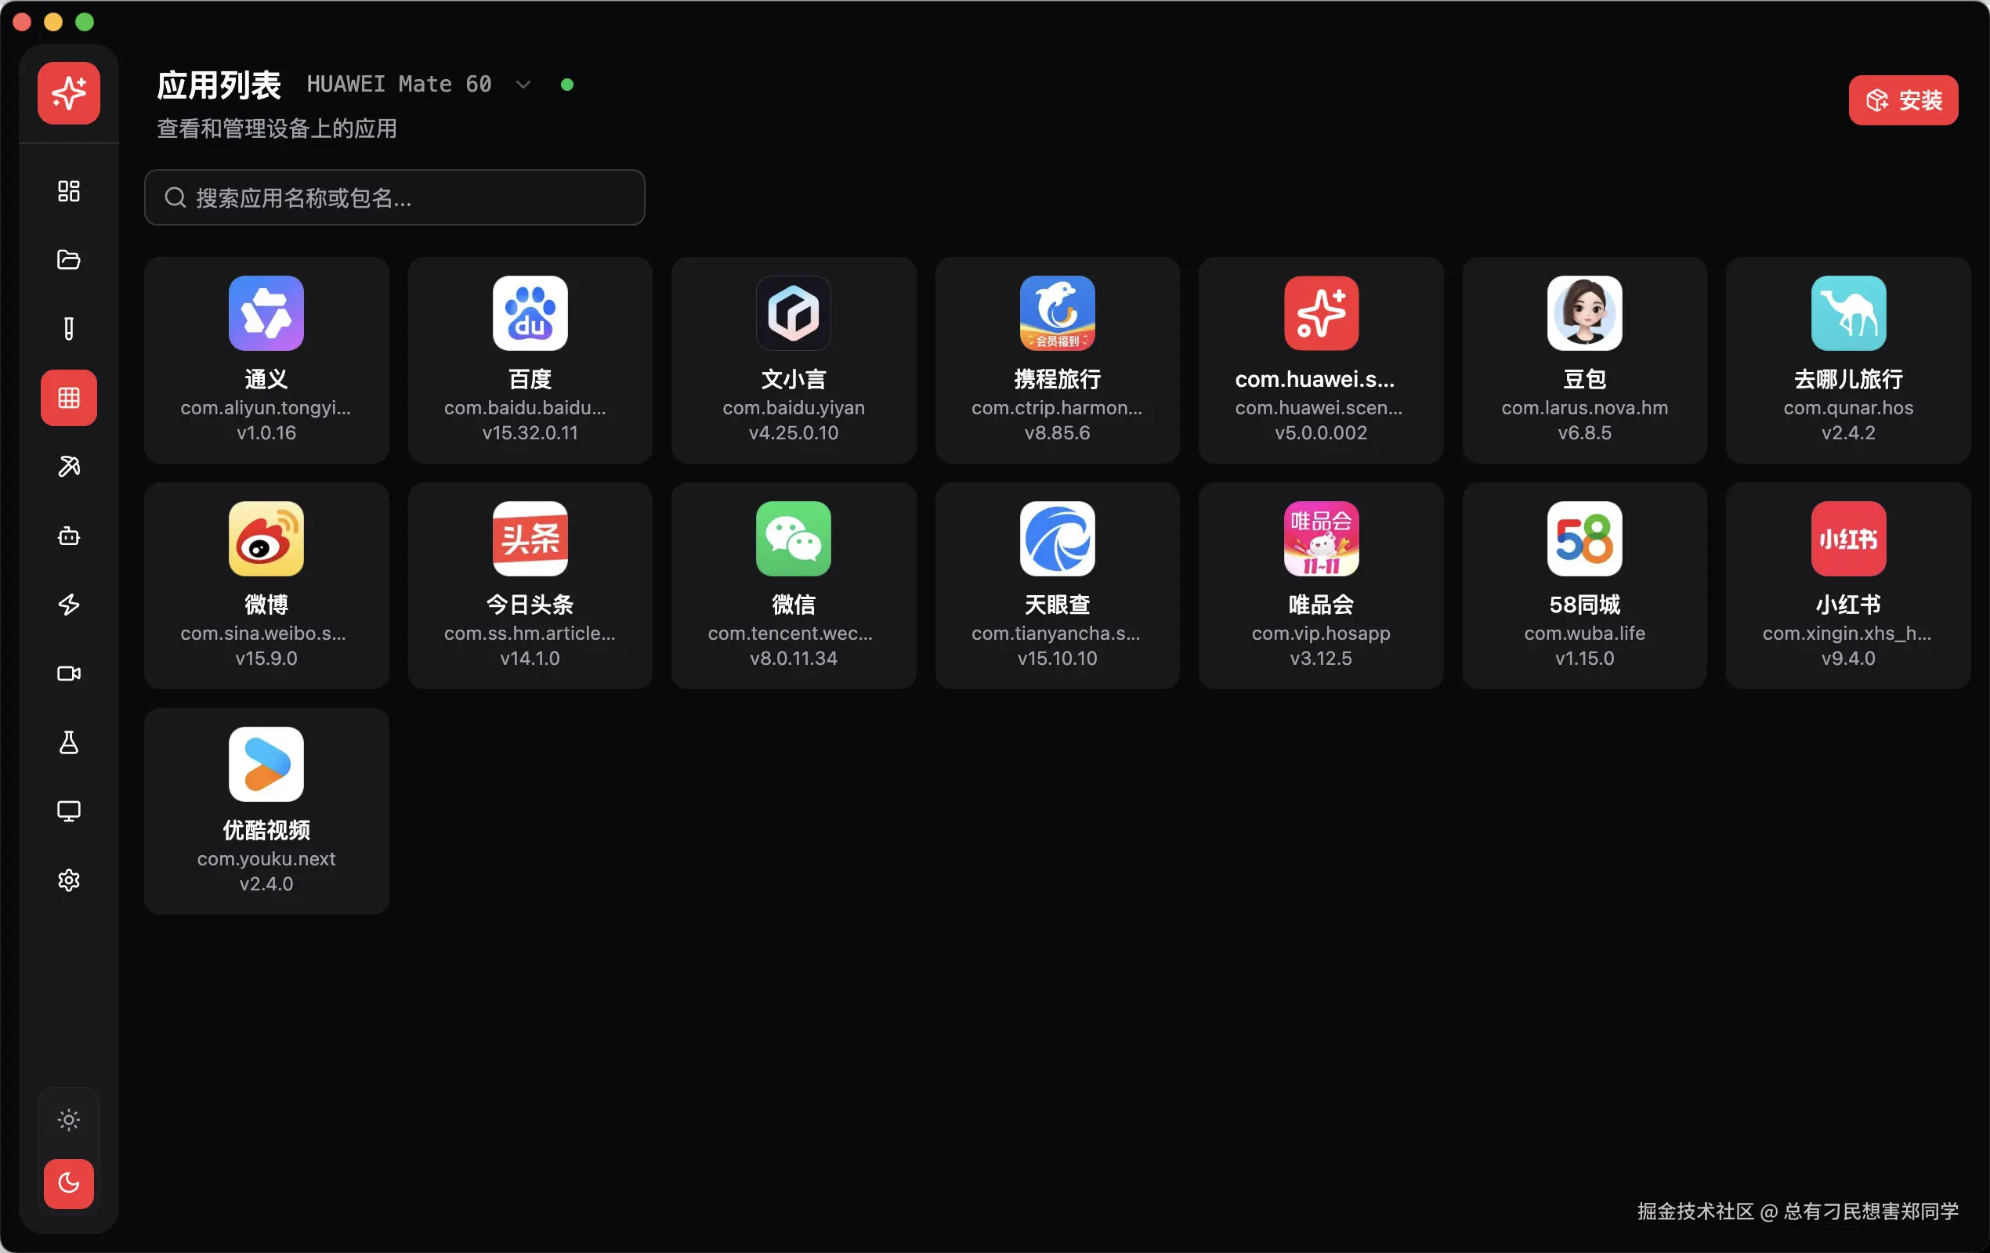Viewport: 1990px width, 1253px height.
Task: Open the dashboard grid icon in sidebar
Action: [x=69, y=191]
